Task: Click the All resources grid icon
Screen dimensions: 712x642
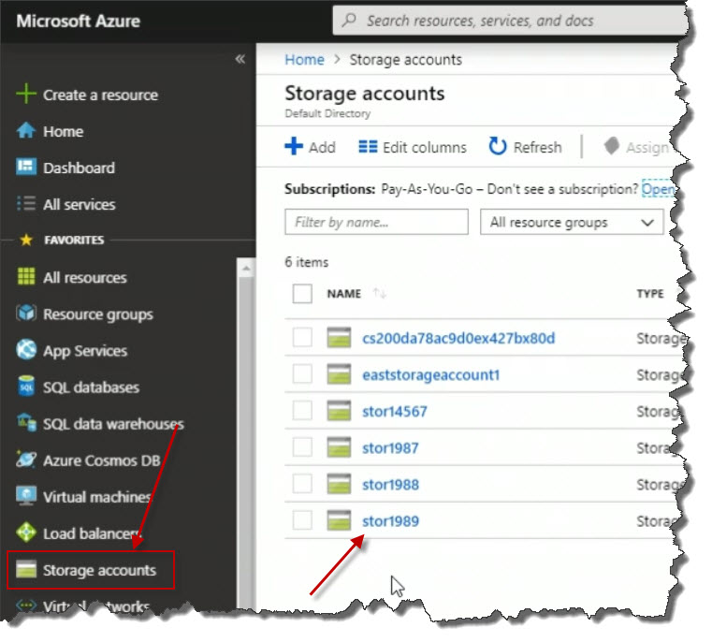Action: click(x=26, y=276)
